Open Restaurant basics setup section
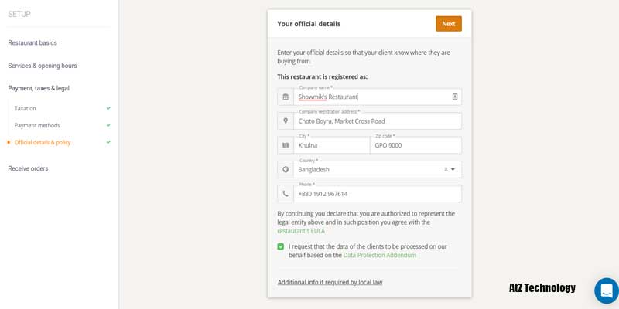 32,42
